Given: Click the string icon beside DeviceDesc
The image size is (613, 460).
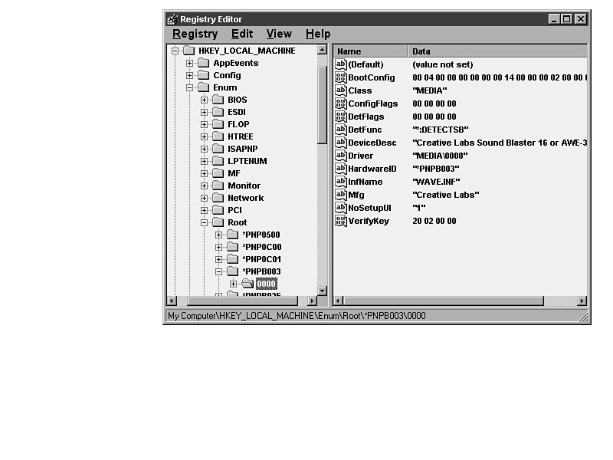Looking at the screenshot, I should coord(341,143).
